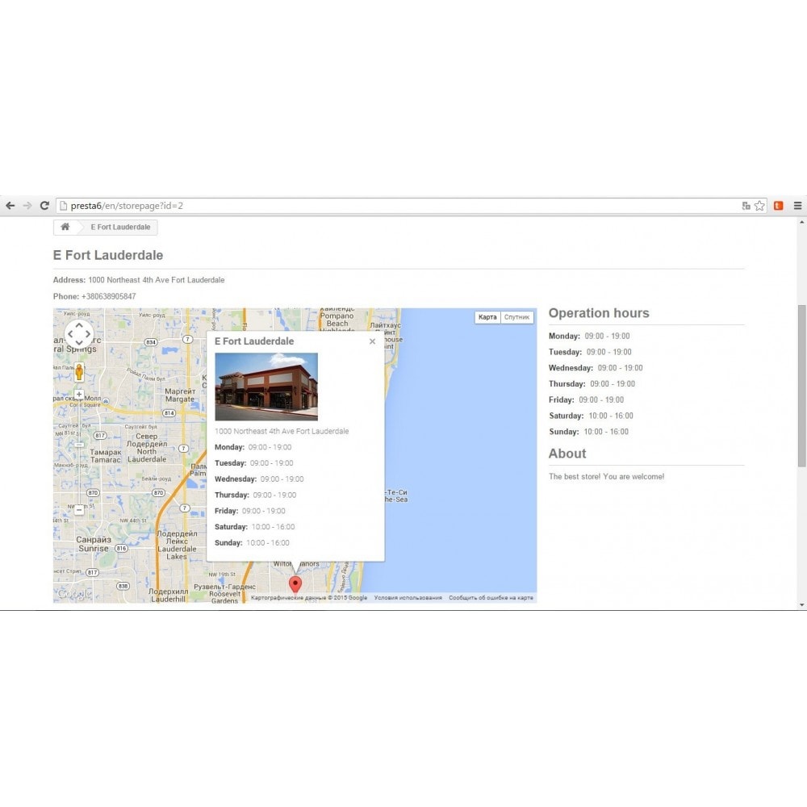Click the store photo thumbnail in popup
807x807 pixels.
266,387
